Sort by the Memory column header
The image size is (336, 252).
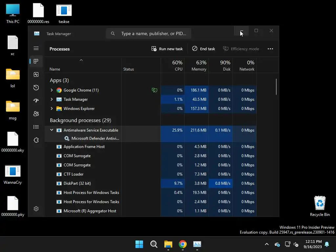[197, 66]
